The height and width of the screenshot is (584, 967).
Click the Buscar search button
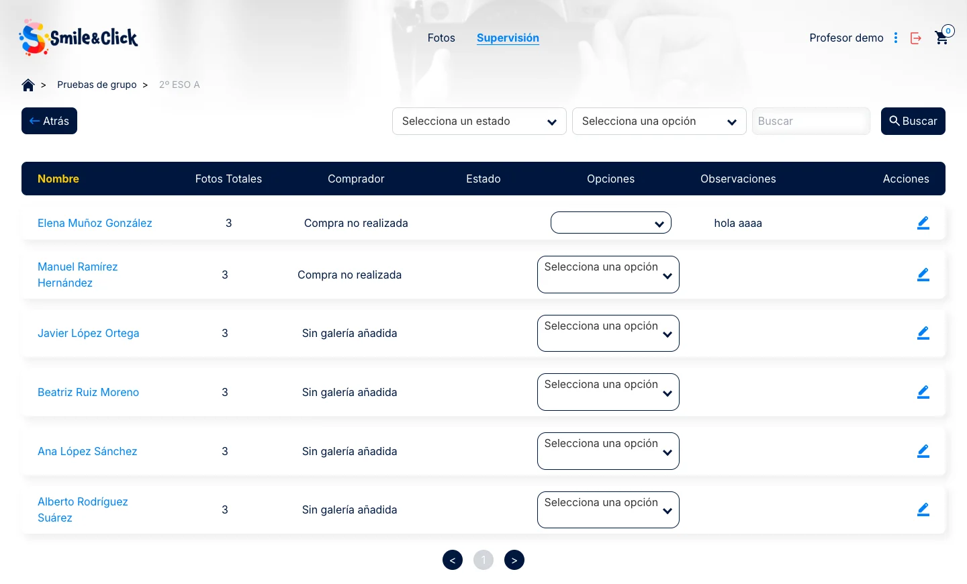click(x=913, y=121)
